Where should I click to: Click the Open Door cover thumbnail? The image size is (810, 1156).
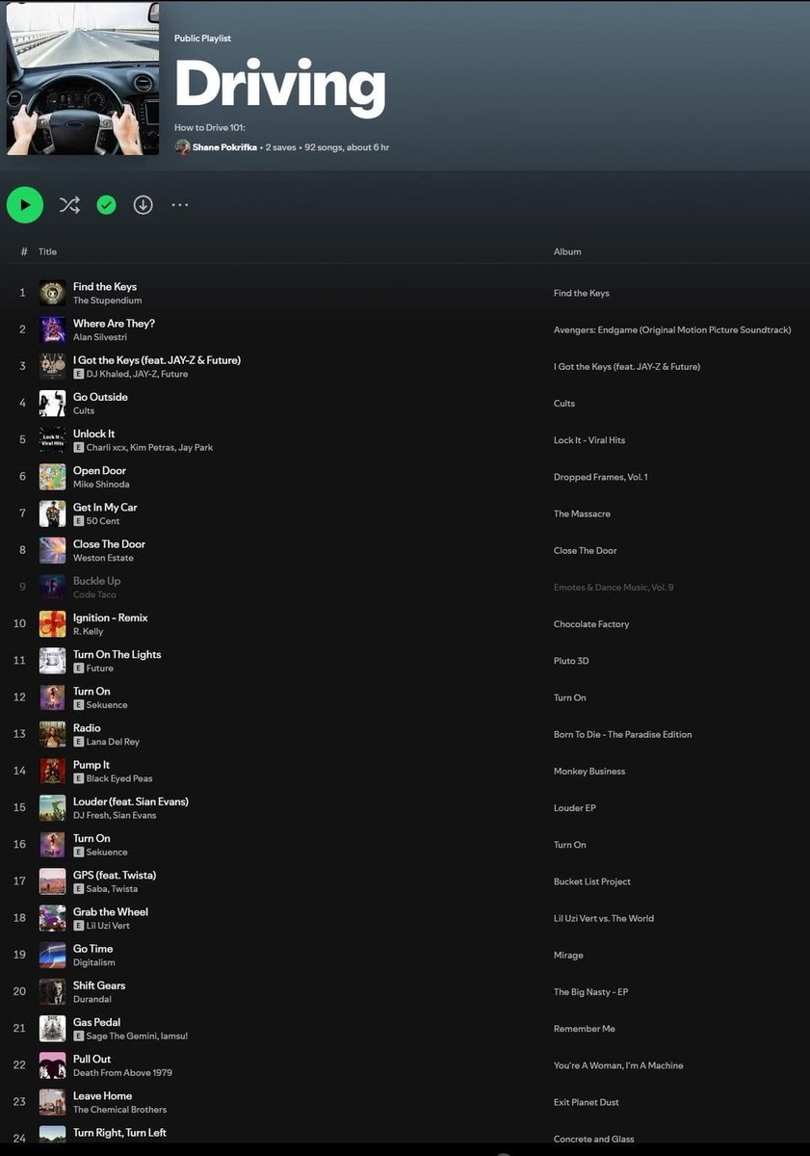click(52, 477)
